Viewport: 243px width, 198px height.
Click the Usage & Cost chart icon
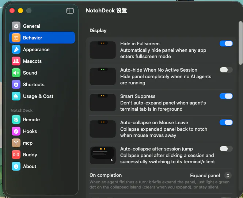coord(16,96)
